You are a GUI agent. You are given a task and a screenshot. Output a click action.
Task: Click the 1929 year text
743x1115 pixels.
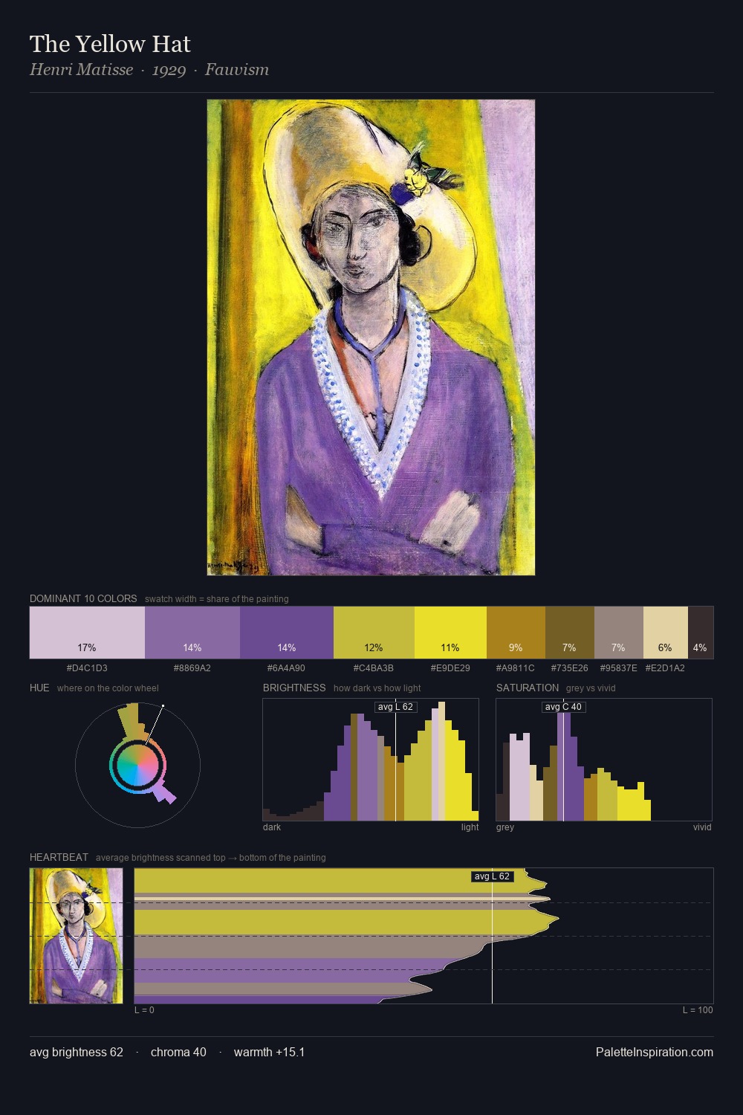(x=169, y=71)
